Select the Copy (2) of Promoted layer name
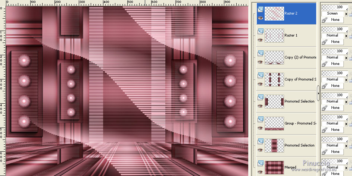 coord(300,57)
